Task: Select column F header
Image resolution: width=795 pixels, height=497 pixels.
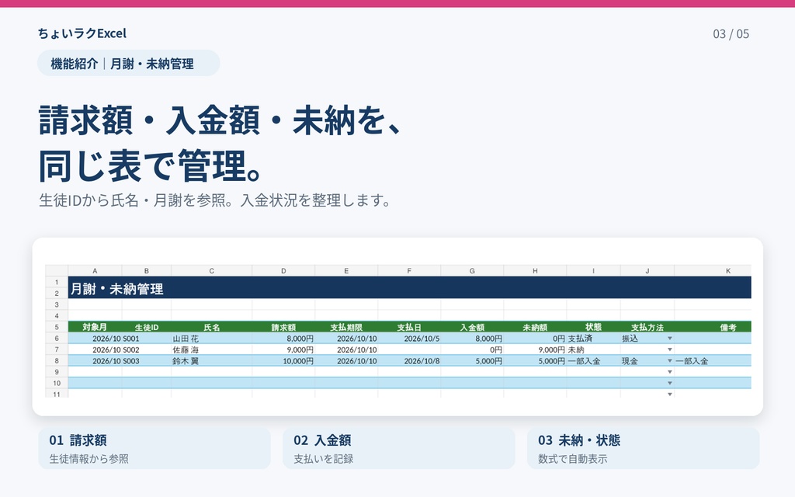Action: click(x=409, y=271)
